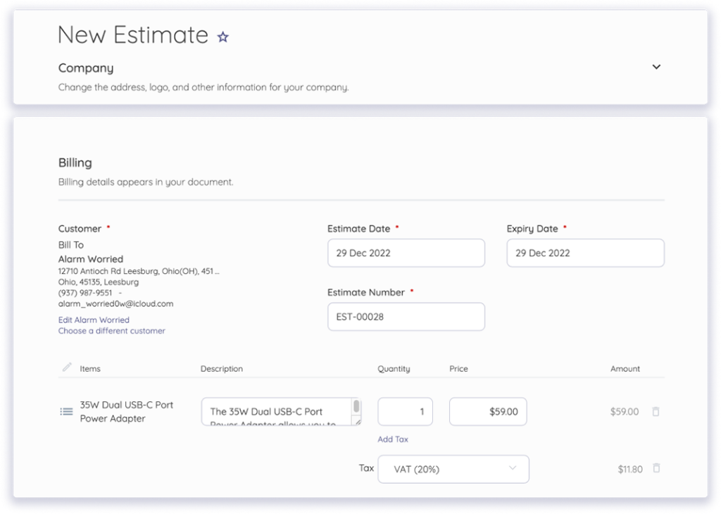This screenshot has width=721, height=514.
Task: Select the Expiry Date field
Action: [585, 253]
